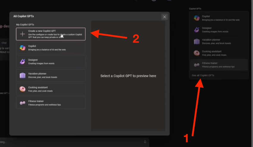Click the Fitness trainer dumbbell icon in the dialog
253x147 pixels.
tap(23, 103)
